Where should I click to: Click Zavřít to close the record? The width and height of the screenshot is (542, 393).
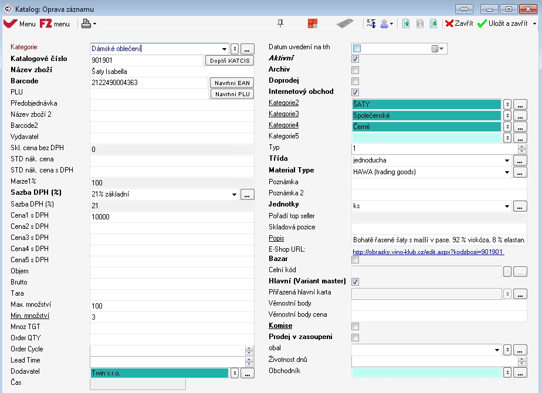pyautogui.click(x=459, y=23)
